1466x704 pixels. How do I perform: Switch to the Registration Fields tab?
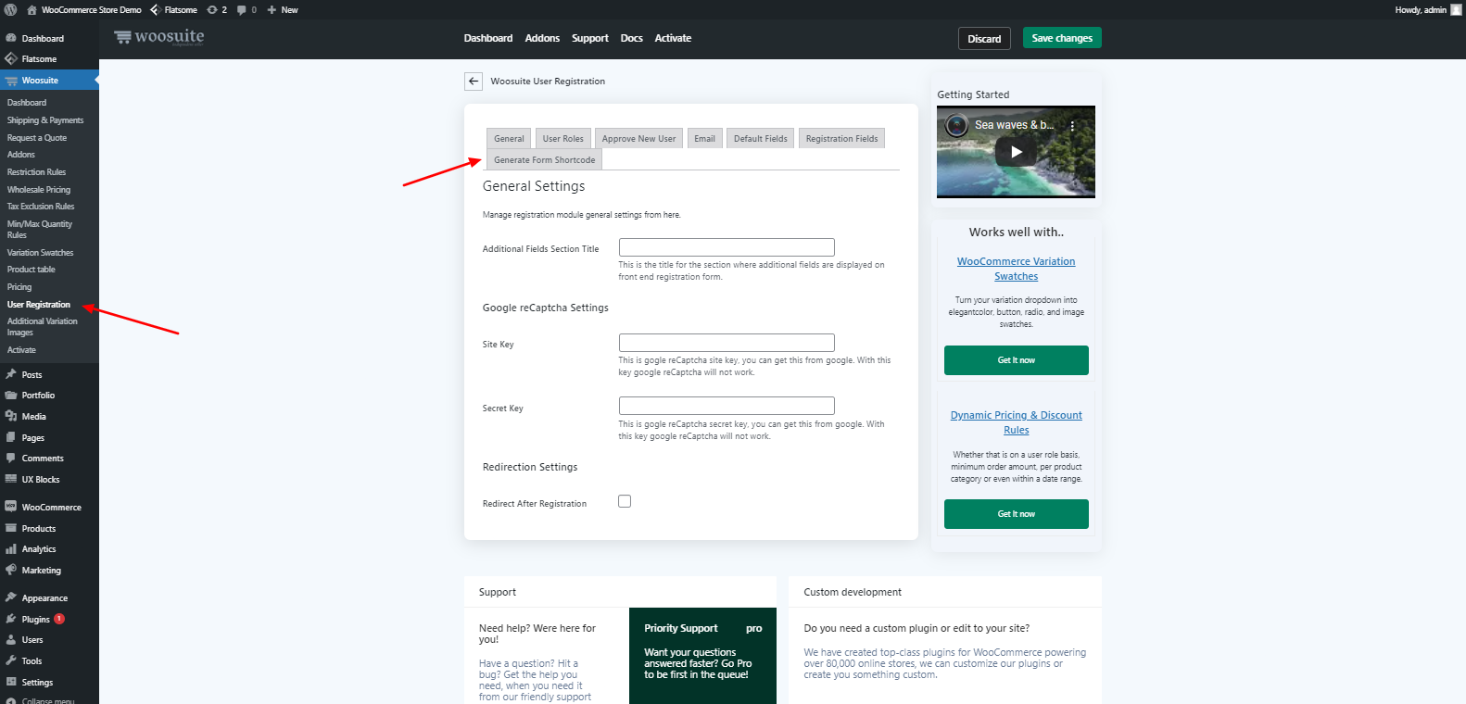coord(841,139)
